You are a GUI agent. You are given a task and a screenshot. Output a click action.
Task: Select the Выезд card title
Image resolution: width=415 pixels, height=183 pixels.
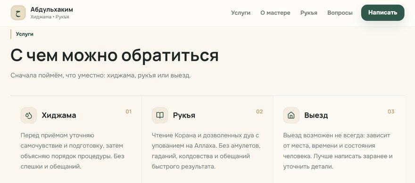(x=316, y=115)
